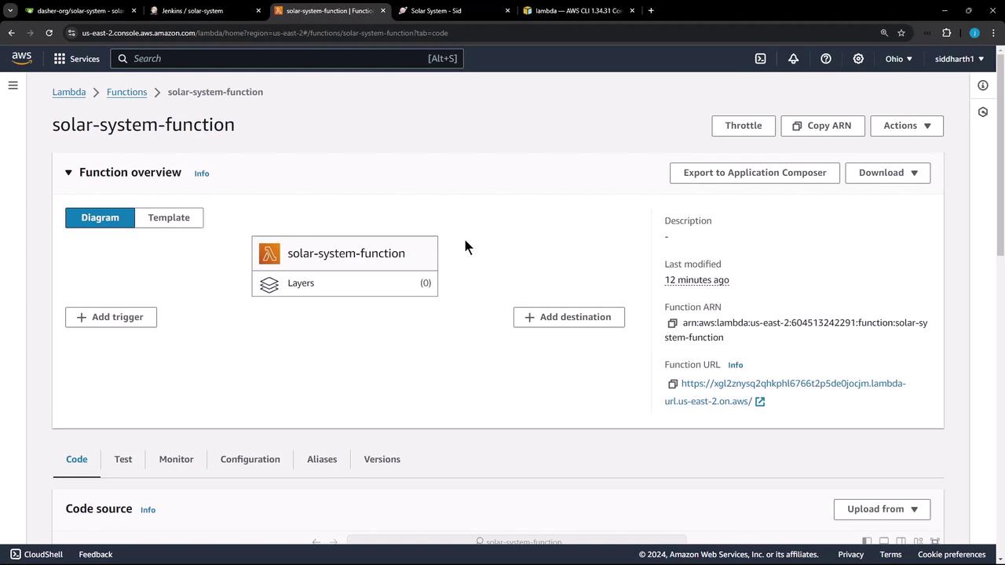This screenshot has width=1005, height=565.
Task: Focus the browser address bar
Action: click(471, 33)
